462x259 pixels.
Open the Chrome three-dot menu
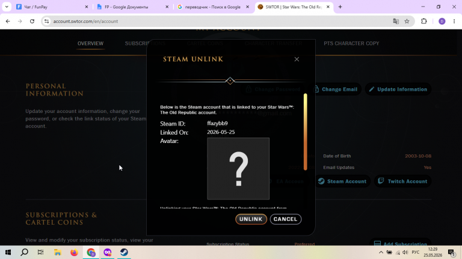click(454, 21)
